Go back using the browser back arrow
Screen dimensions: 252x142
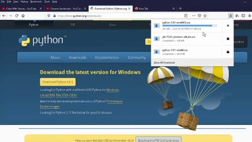click(x=4, y=16)
